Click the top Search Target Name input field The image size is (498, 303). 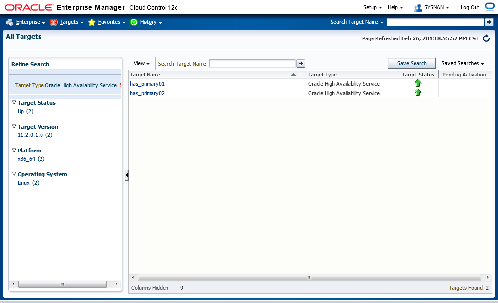click(x=436, y=22)
